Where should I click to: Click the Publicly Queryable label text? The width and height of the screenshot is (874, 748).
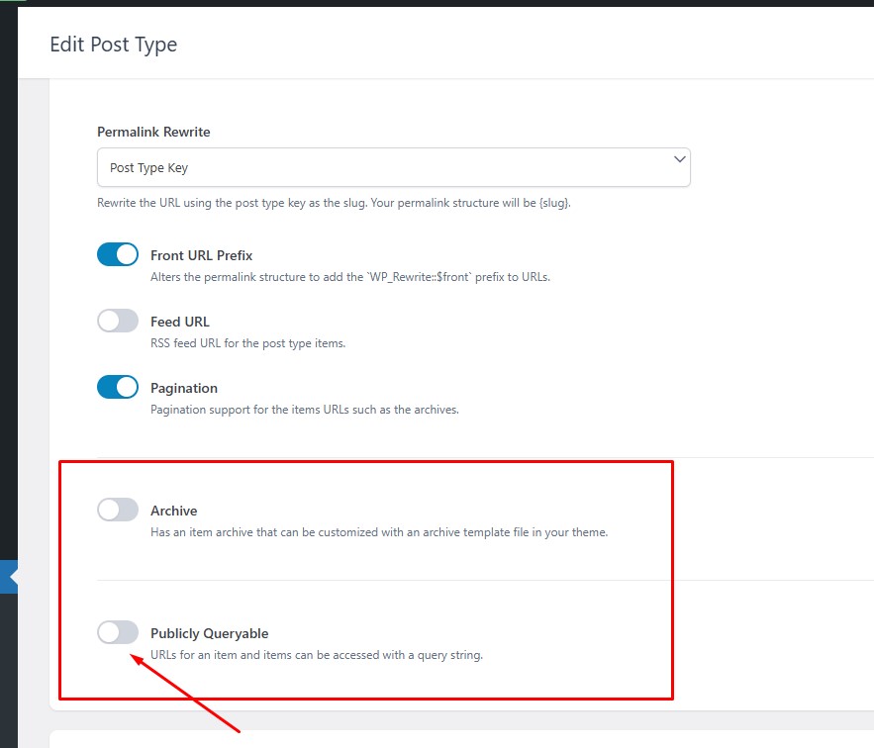click(209, 634)
